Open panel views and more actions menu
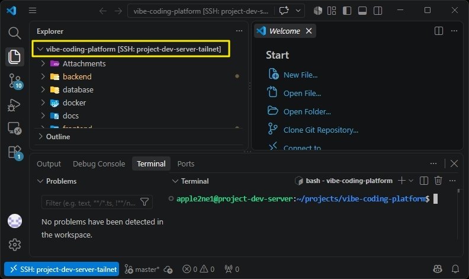469x279 pixels. 433,163
